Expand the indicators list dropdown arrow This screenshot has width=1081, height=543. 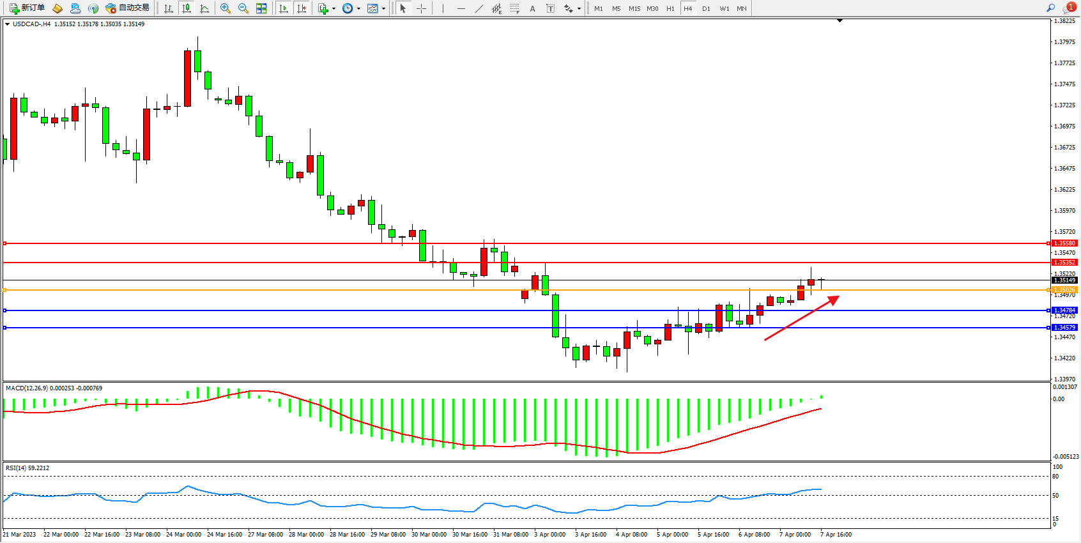tap(333, 8)
